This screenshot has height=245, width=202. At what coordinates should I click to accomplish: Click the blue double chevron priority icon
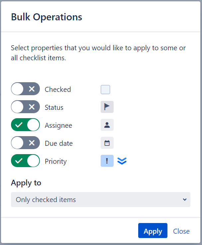coord(122,161)
